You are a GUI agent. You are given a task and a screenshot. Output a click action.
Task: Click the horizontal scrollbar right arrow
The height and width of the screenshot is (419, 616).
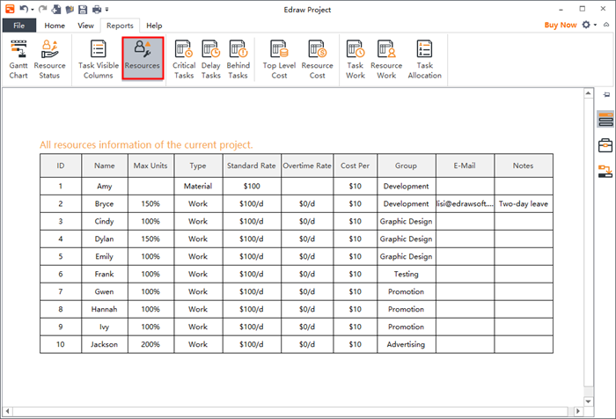point(577,411)
